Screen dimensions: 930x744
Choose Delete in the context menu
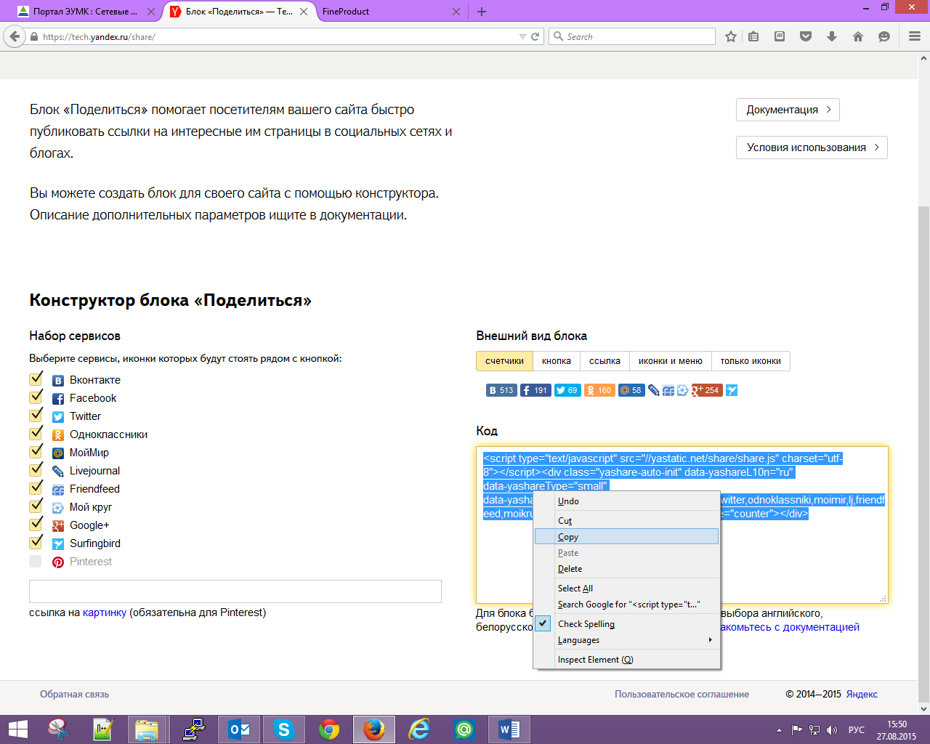(626, 569)
